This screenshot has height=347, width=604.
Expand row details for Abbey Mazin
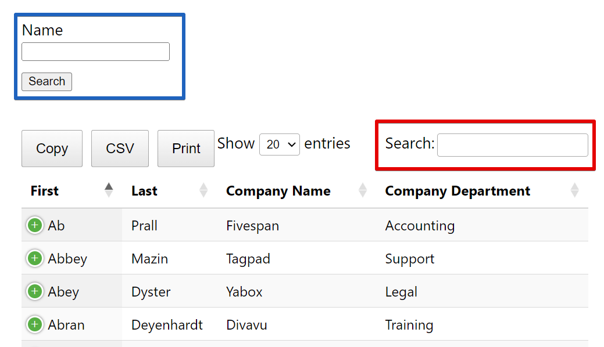pos(35,258)
